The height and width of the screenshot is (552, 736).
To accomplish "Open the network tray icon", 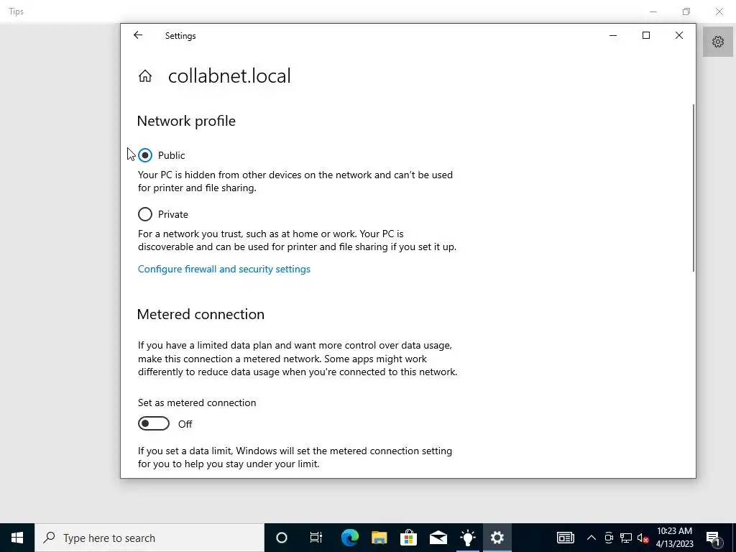I will tap(626, 538).
